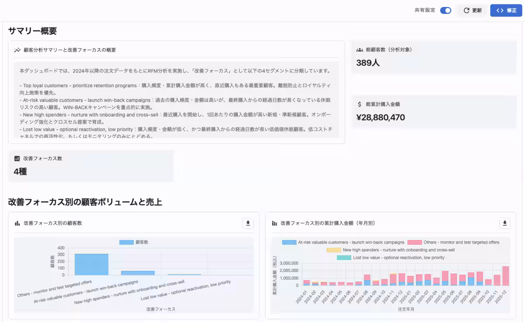The image size is (524, 322).
Task: Download the 改善フォーカス別の顧客数 chart
Action: pos(248,223)
